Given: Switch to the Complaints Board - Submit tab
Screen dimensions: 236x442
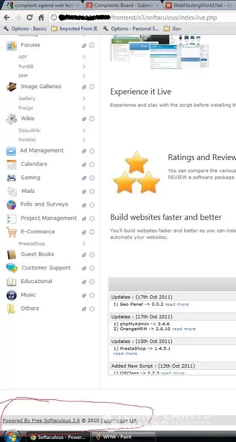Looking at the screenshot, I should [x=122, y=5].
